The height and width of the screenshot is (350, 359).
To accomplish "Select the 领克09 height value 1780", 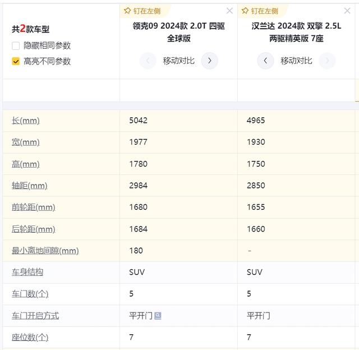I will pos(139,164).
